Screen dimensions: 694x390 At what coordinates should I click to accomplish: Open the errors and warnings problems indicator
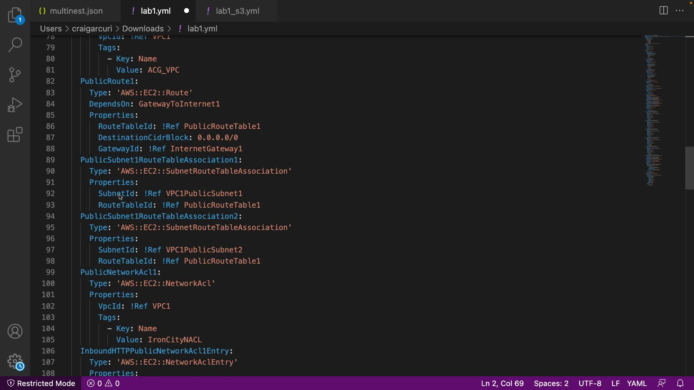tap(103, 383)
